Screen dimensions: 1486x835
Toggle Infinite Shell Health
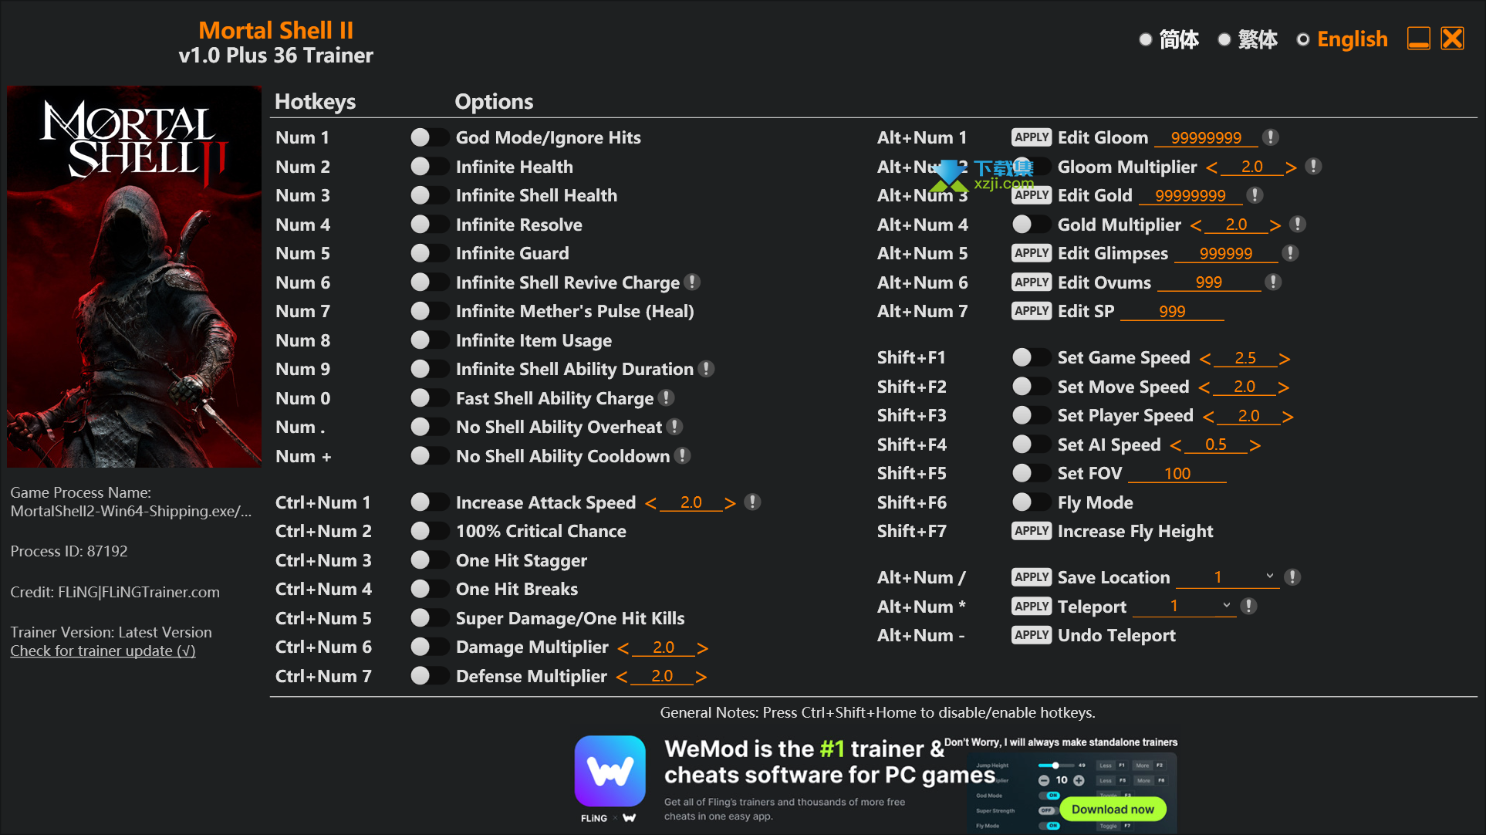[429, 195]
